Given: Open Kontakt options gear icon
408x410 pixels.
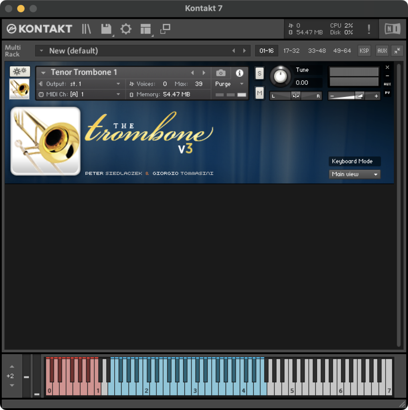Looking at the screenshot, I should click(x=126, y=29).
